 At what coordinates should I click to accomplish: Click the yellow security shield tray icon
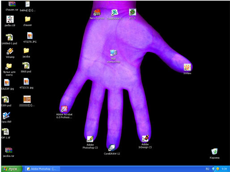pos(217,169)
